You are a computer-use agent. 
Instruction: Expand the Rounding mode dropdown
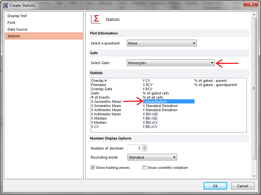click(152, 157)
